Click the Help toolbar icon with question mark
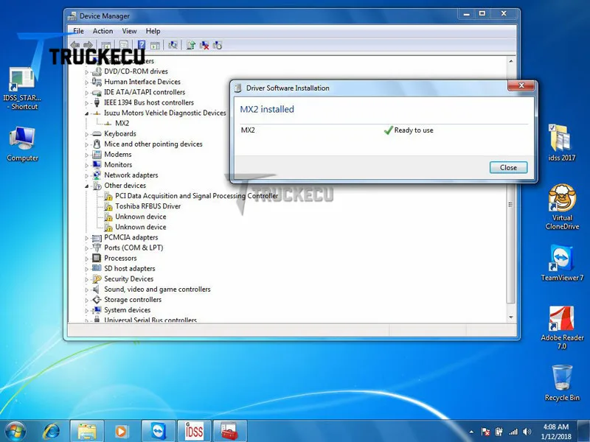The width and height of the screenshot is (590, 442). 141,46
